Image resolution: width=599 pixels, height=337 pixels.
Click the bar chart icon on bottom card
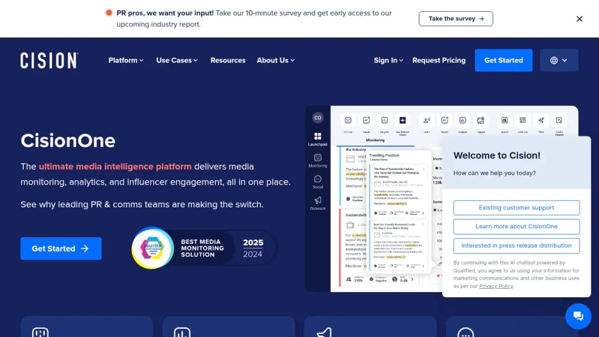pos(182,333)
